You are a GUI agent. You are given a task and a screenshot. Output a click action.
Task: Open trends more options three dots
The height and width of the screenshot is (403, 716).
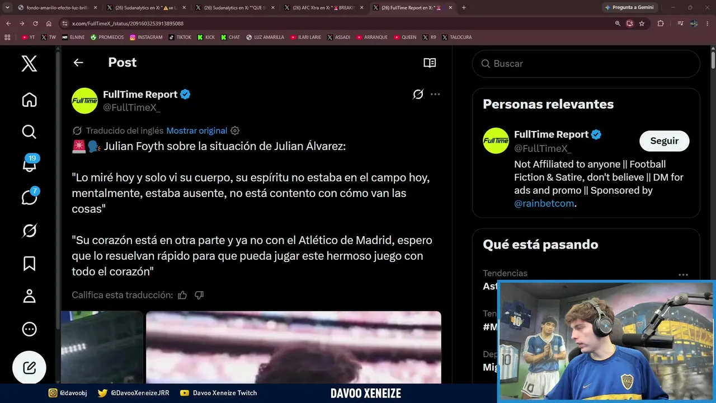(683, 275)
